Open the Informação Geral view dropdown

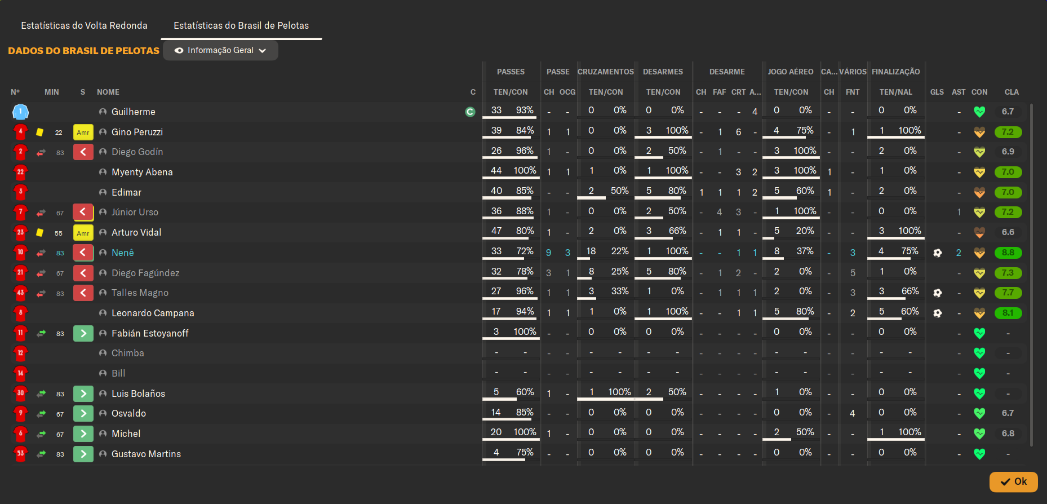220,50
